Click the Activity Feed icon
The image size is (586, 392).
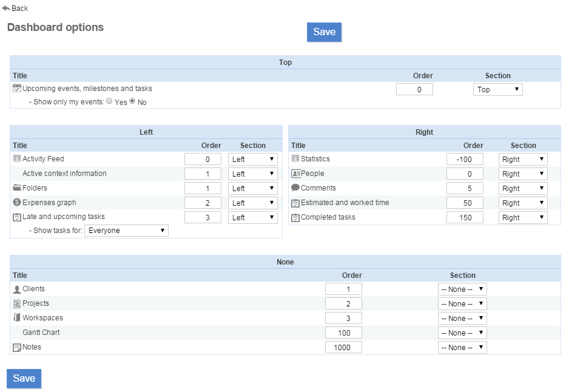click(17, 159)
